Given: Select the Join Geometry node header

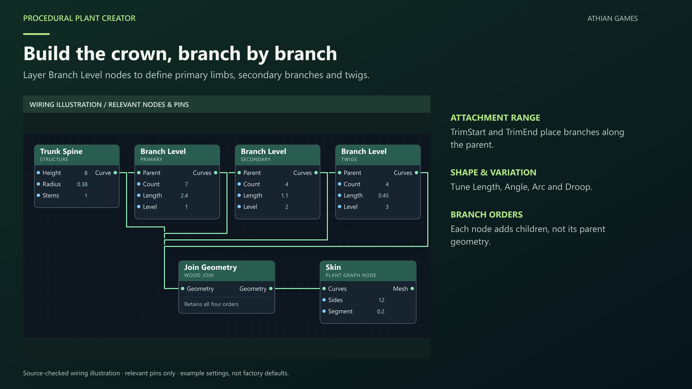Looking at the screenshot, I should pyautogui.click(x=227, y=271).
